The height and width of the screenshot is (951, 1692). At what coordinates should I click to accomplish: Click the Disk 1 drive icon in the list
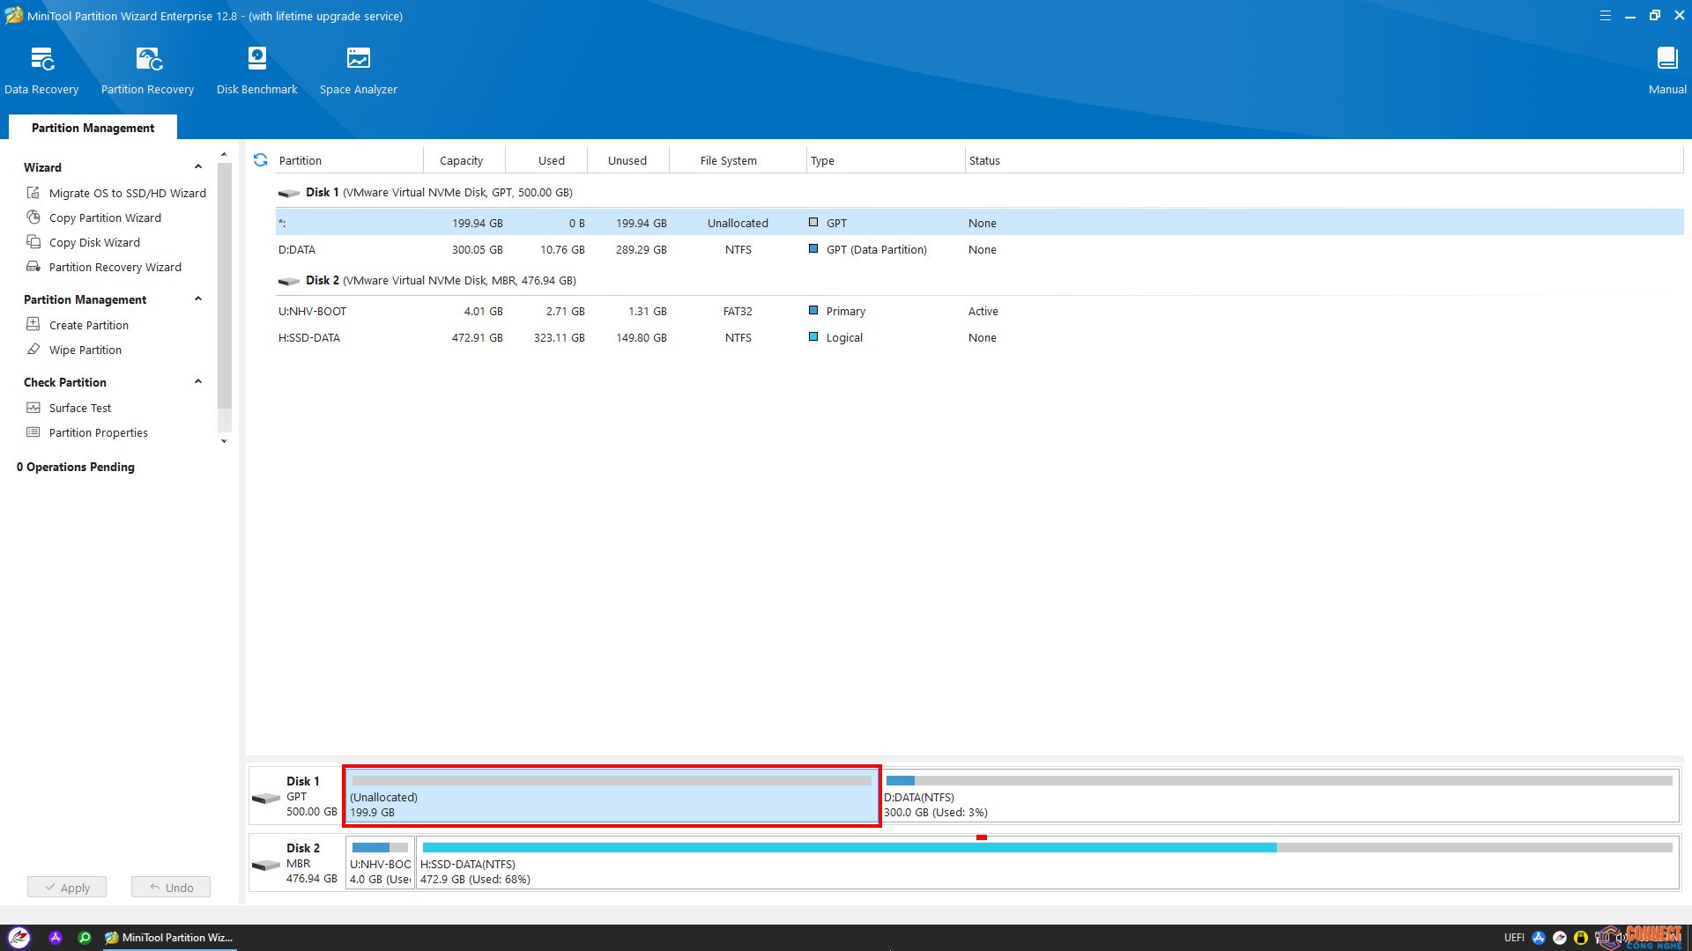(289, 193)
